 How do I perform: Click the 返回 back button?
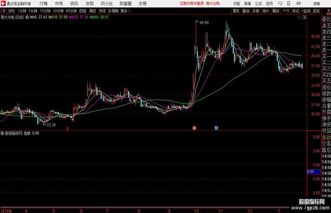coord(316,11)
